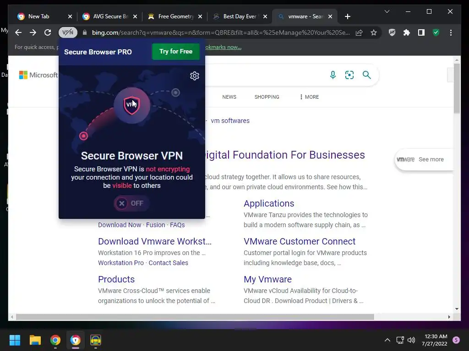
Task: Open the volume control in tray
Action: [411, 340]
